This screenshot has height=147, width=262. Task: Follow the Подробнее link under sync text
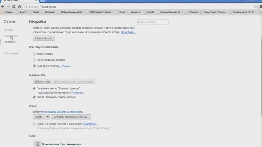click(128, 32)
